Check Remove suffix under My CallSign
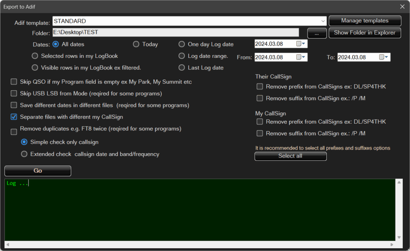 260,133
